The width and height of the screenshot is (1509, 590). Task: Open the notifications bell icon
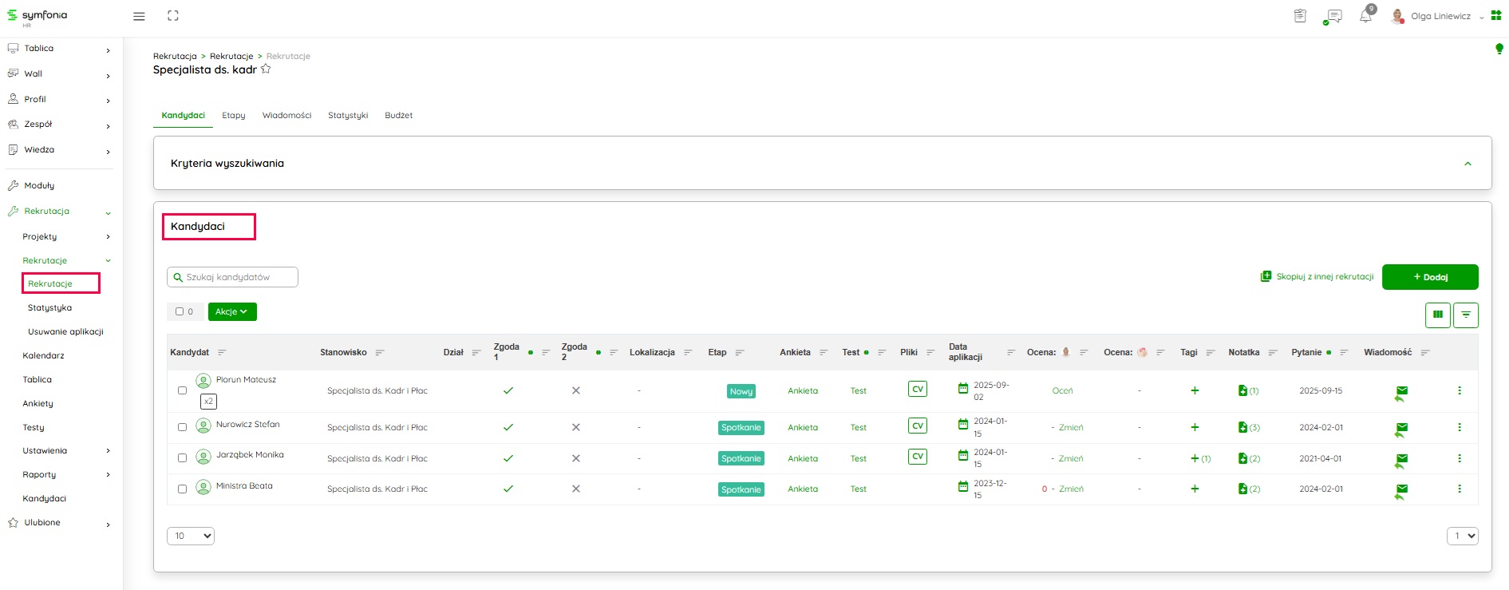coord(1365,16)
